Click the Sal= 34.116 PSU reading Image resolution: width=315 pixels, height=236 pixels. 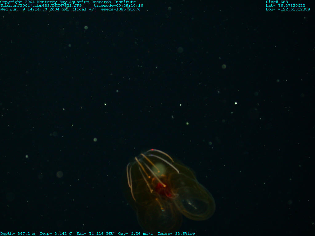coord(95,234)
